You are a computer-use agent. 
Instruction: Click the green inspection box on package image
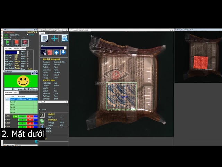121,96
